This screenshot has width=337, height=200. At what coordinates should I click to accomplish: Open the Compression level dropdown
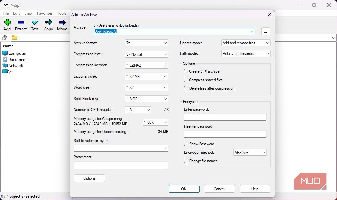147,54
